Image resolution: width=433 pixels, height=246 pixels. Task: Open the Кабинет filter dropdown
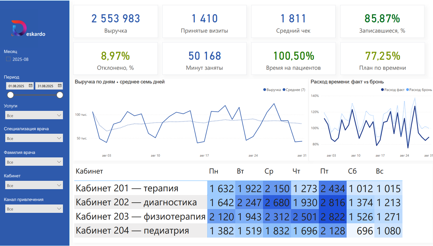tap(34, 185)
